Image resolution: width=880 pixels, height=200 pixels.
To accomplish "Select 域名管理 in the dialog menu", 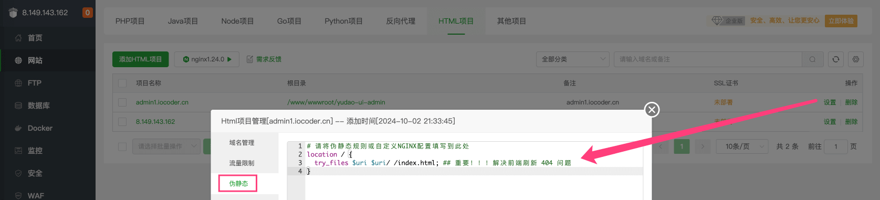I will pos(242,143).
